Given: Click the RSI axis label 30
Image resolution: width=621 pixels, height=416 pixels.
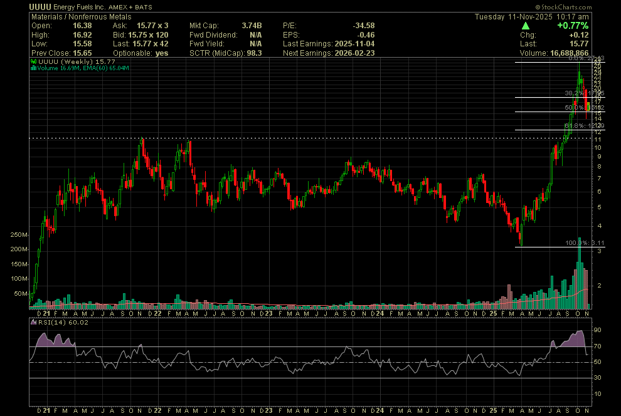Looking at the screenshot, I should point(597,378).
